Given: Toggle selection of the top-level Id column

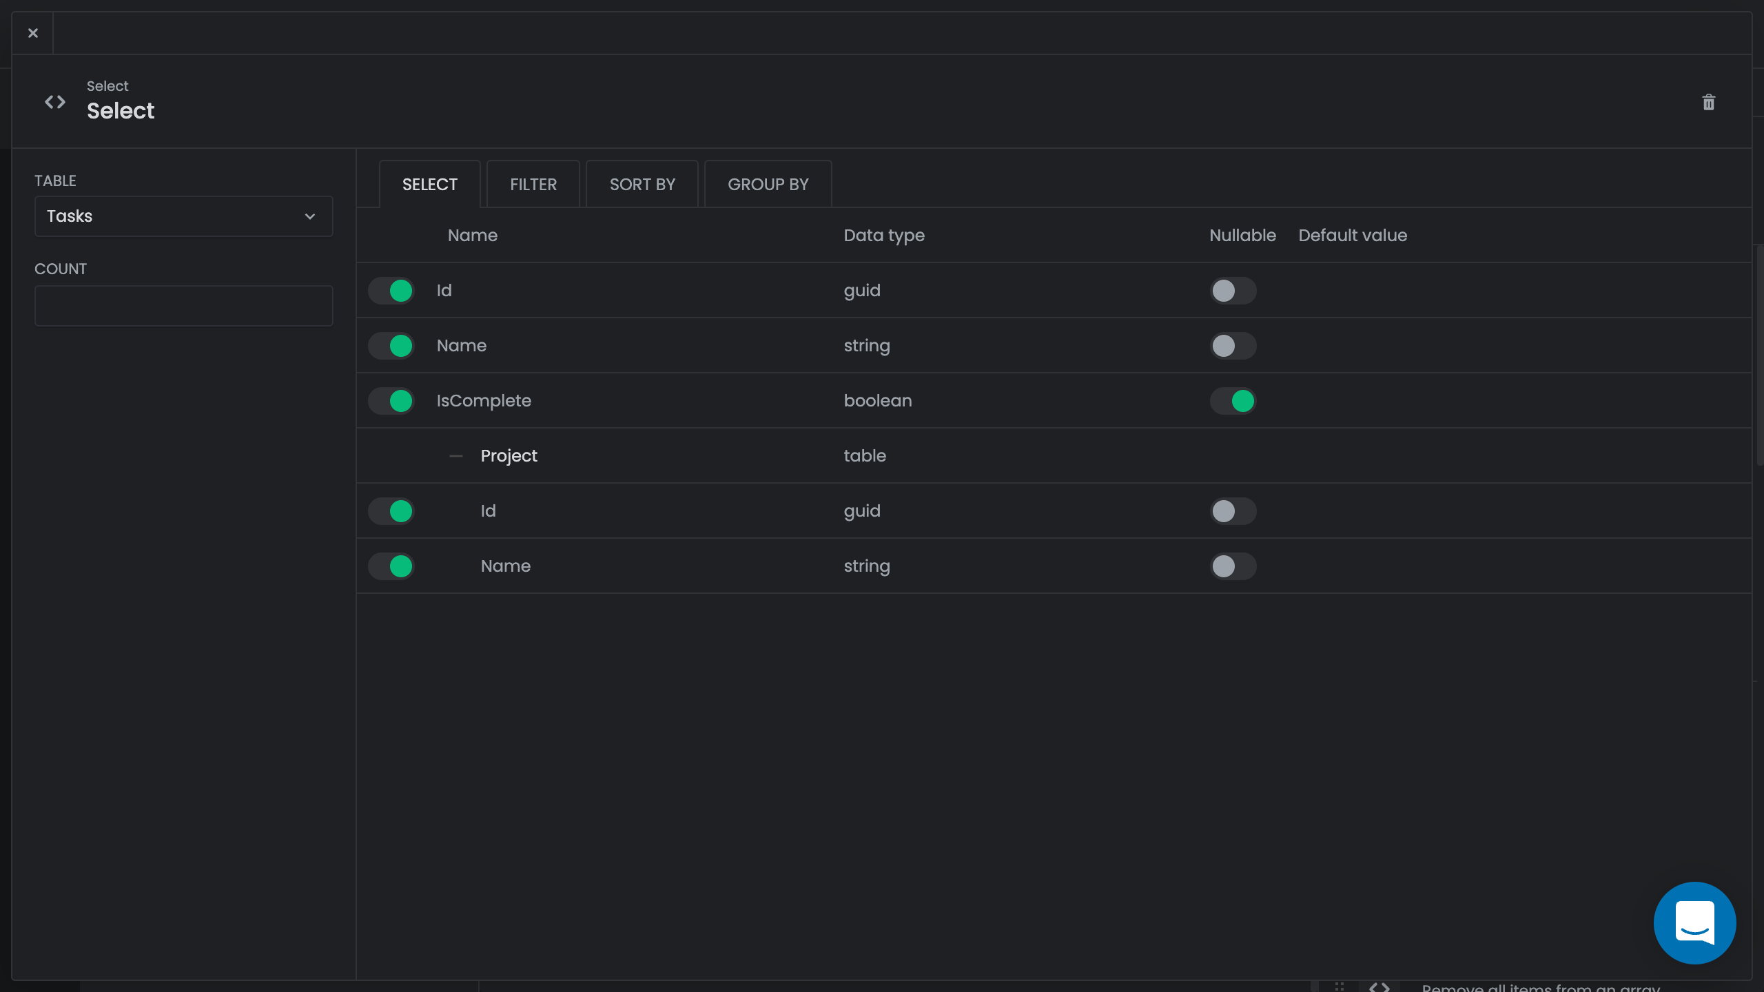Looking at the screenshot, I should (391, 291).
